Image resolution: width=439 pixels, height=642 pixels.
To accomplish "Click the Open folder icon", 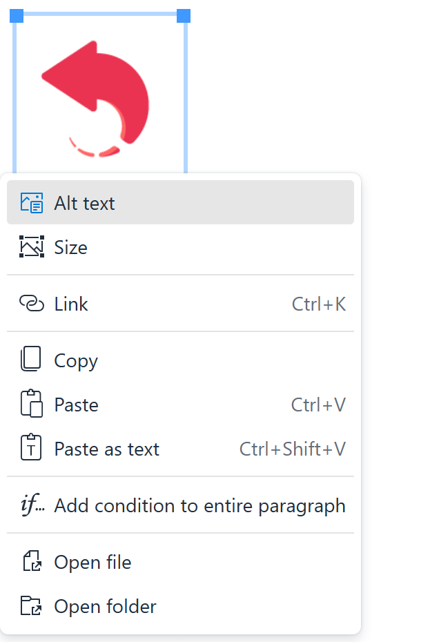I will pyautogui.click(x=31, y=606).
